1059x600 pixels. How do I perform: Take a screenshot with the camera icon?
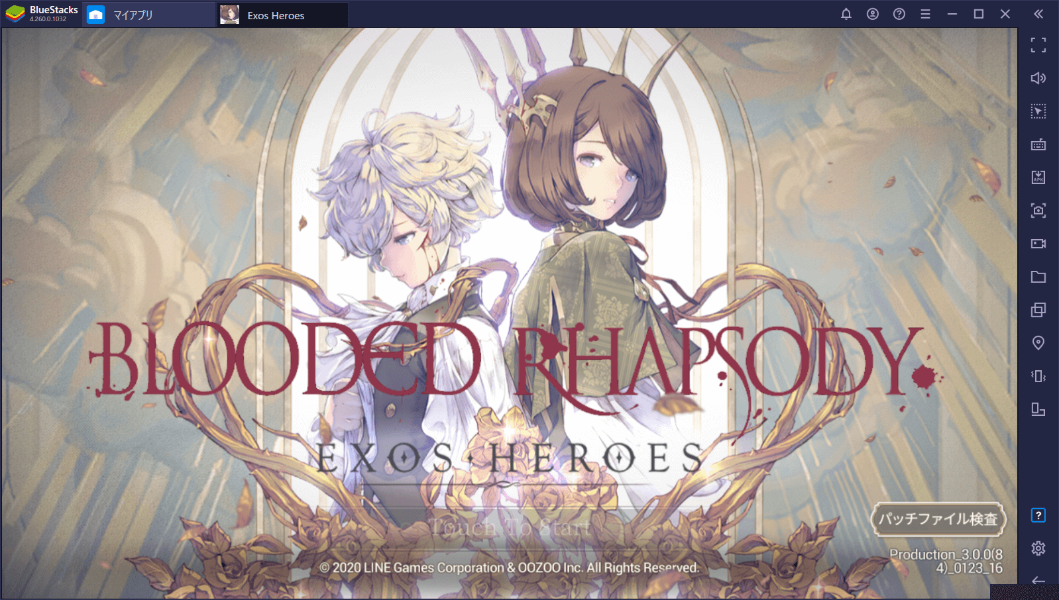1038,211
